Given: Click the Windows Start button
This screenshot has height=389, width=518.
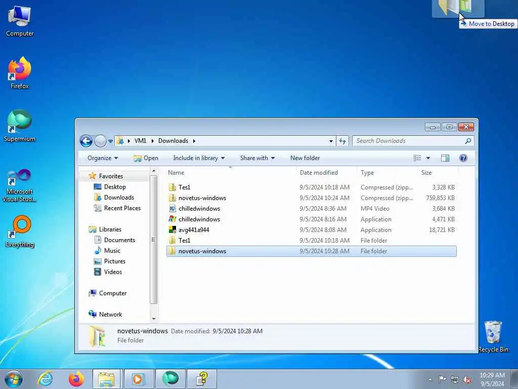Looking at the screenshot, I should click(14, 379).
